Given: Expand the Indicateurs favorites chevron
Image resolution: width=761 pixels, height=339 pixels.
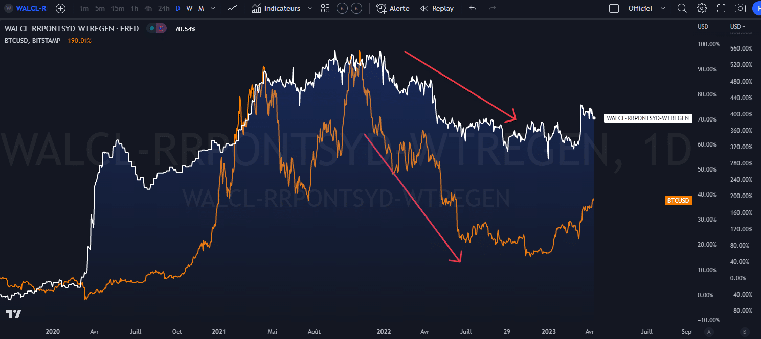Looking at the screenshot, I should pyautogui.click(x=310, y=8).
